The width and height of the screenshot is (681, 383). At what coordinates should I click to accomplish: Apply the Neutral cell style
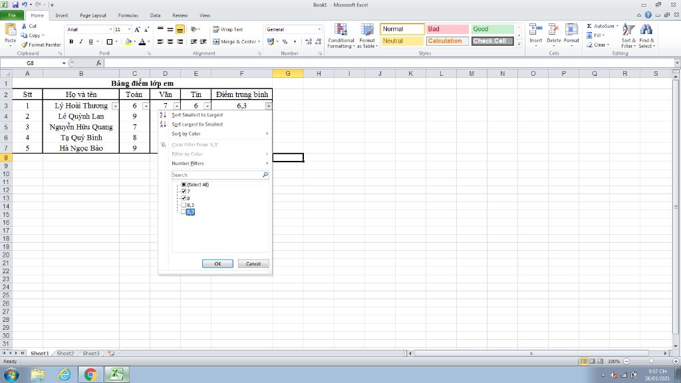(402, 41)
